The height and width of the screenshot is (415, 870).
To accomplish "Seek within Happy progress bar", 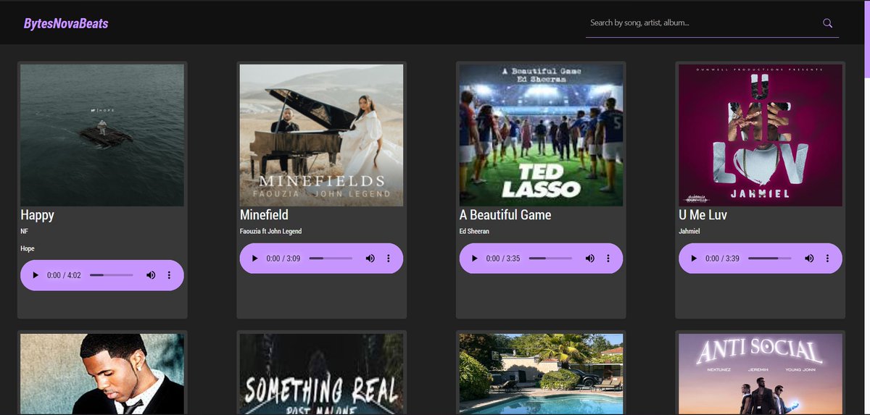I will tap(112, 275).
